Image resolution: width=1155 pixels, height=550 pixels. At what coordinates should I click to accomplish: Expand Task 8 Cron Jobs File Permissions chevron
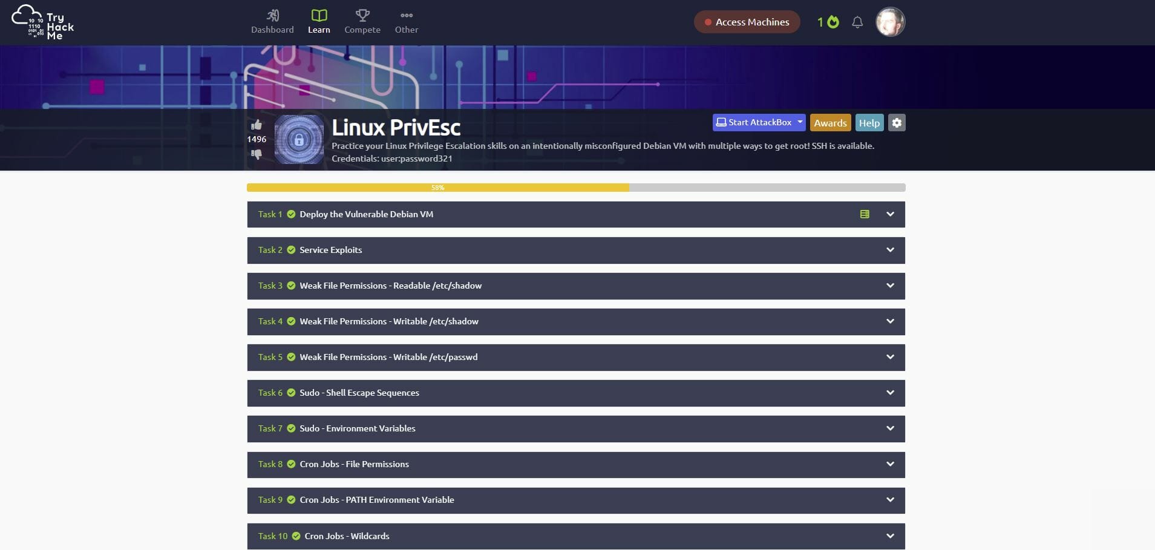890,464
